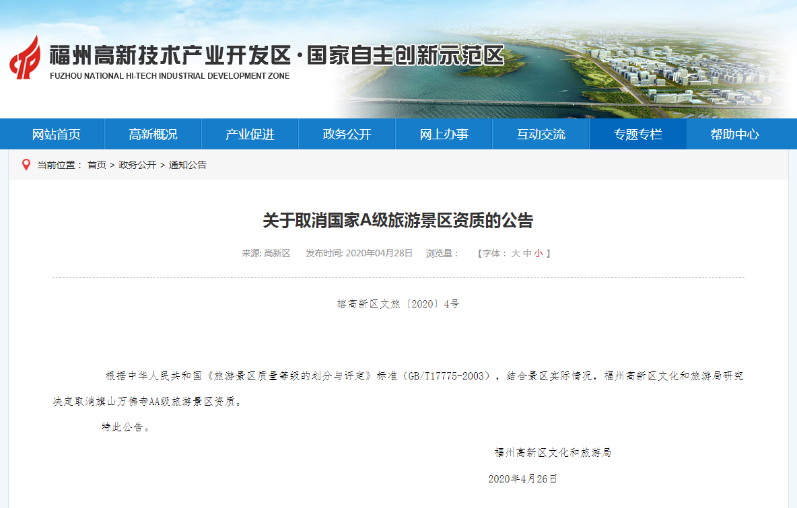The width and height of the screenshot is (797, 508).
Task: Open the 网站首页 menu item
Action: tap(57, 134)
